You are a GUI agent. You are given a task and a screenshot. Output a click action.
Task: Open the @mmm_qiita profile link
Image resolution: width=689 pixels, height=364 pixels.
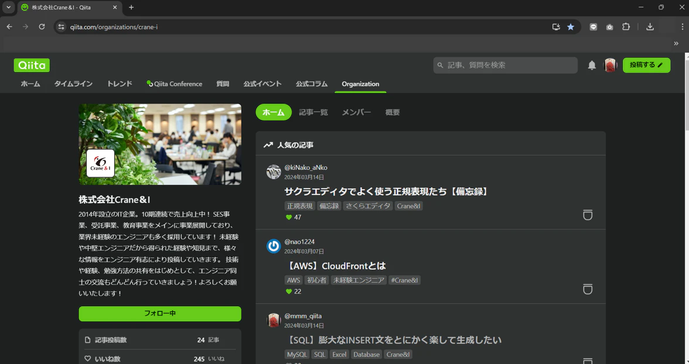click(303, 315)
